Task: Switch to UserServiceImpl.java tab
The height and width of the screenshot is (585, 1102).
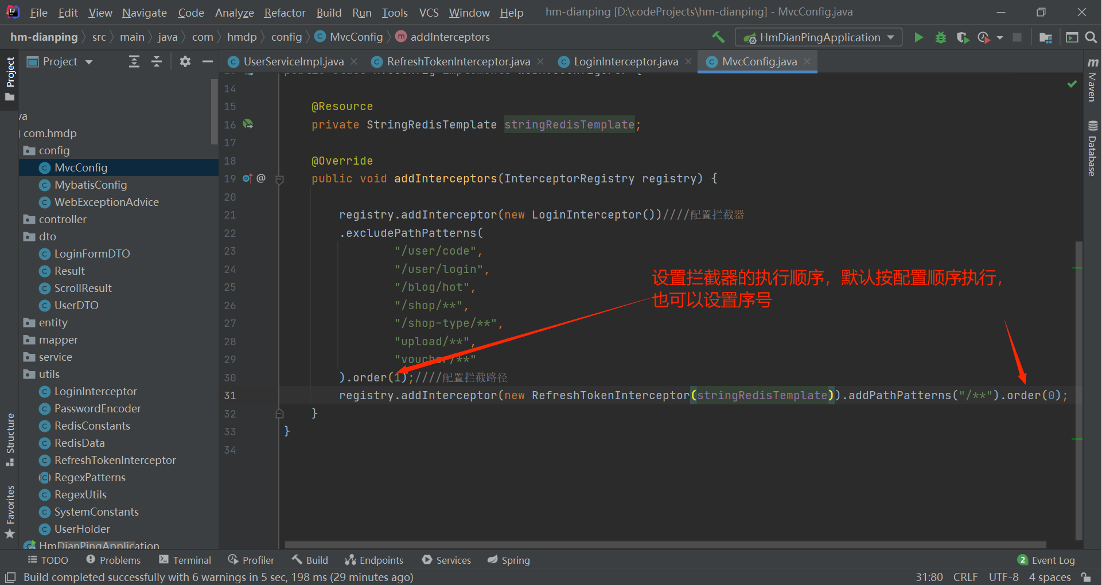Action: (293, 61)
